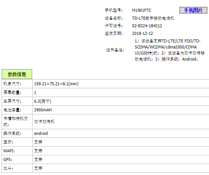Click the 证书备注 remarks text
This screenshot has width=209, height=175.
tap(169, 50)
